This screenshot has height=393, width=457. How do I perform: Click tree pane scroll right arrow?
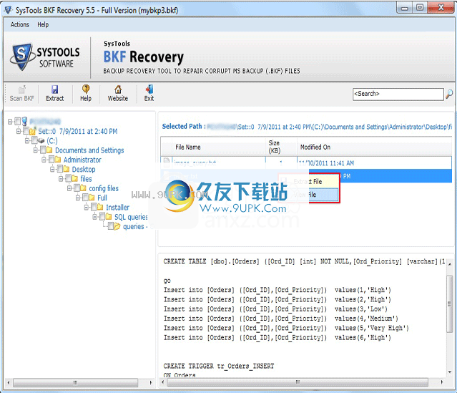pyautogui.click(x=150, y=382)
